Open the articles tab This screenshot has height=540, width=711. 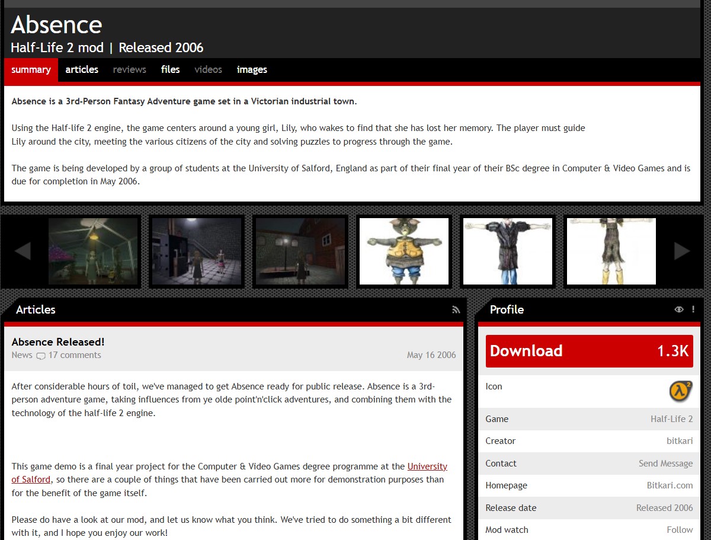82,69
